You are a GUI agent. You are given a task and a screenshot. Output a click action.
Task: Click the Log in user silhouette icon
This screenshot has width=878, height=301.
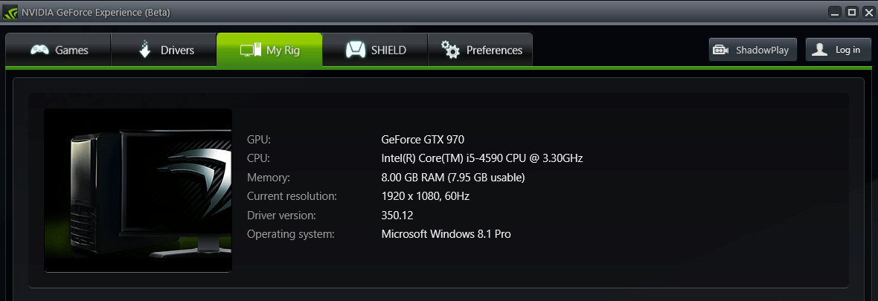[x=819, y=50]
